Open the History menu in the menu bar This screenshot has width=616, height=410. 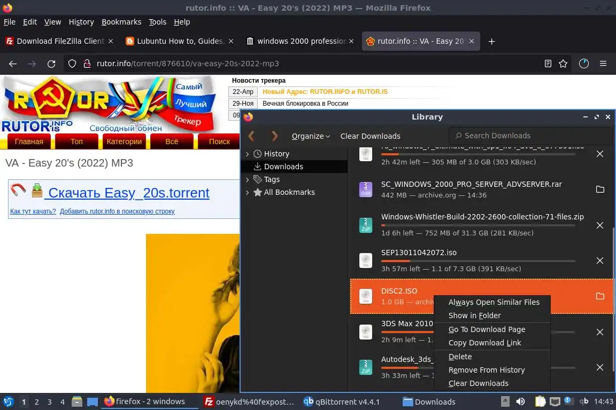(x=81, y=22)
